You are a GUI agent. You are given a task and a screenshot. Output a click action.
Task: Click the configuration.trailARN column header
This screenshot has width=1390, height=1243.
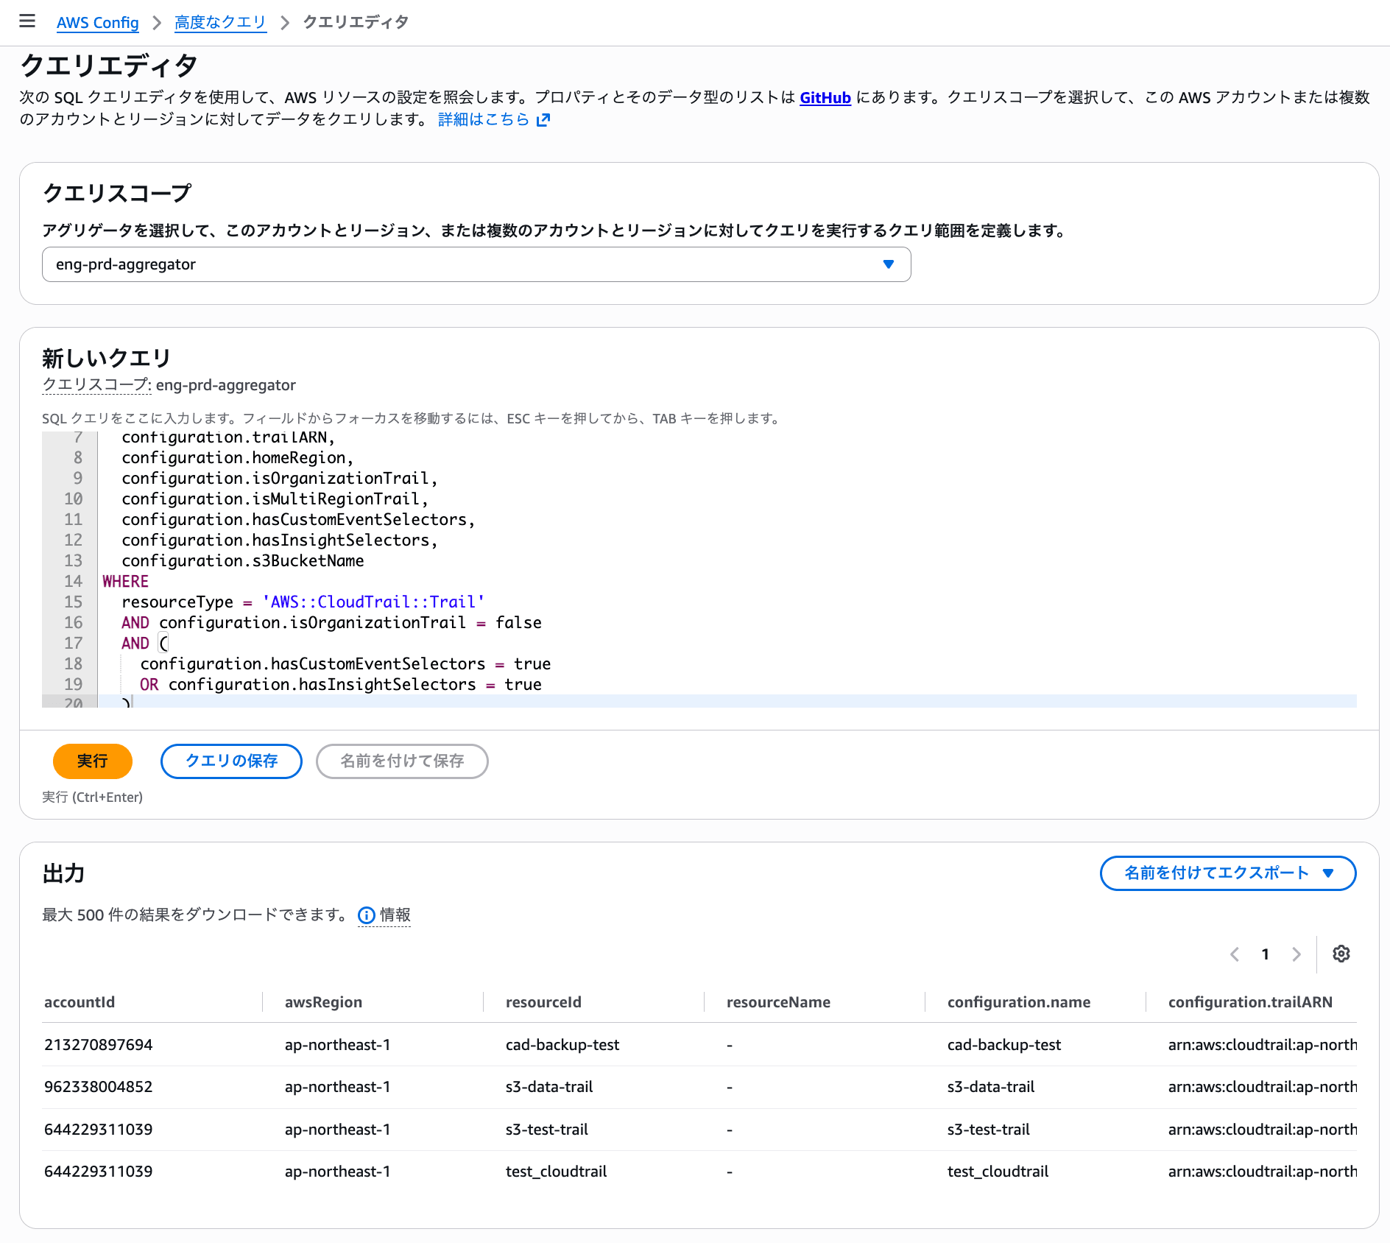(x=1250, y=1001)
